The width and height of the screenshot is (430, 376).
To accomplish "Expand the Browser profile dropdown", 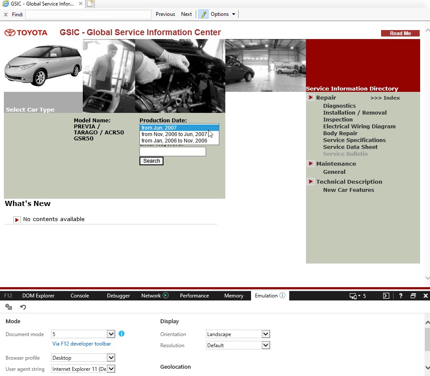I will pos(111,358).
